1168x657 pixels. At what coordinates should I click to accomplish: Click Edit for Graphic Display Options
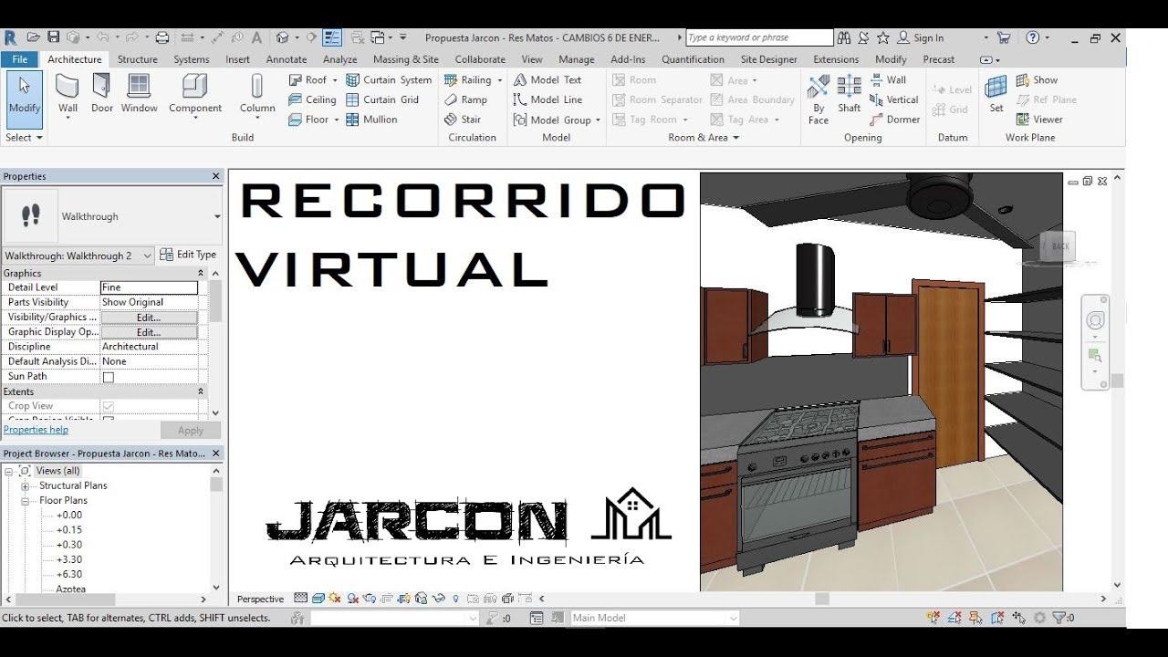(149, 332)
